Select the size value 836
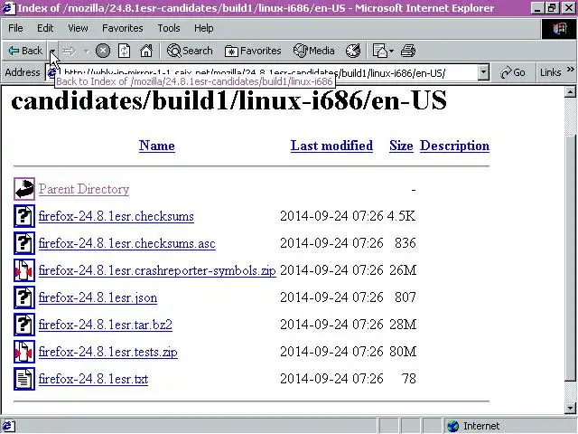The width and height of the screenshot is (578, 434). coord(406,243)
